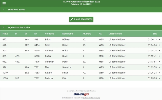The width and height of the screenshot is (162, 100).
Task: Expand Christian Pohlit row chevron
Action: 159,62
